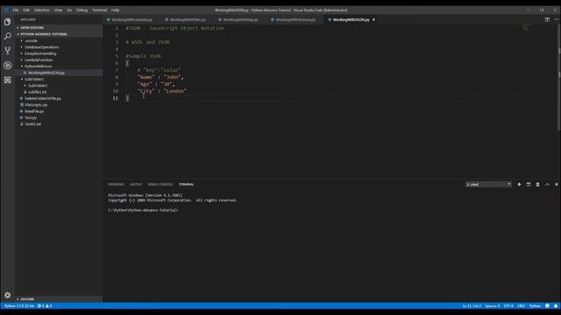Image resolution: width=561 pixels, height=315 pixels.
Task: Switch to the WorkingWithReduce.py tab
Action: [x=295, y=19]
